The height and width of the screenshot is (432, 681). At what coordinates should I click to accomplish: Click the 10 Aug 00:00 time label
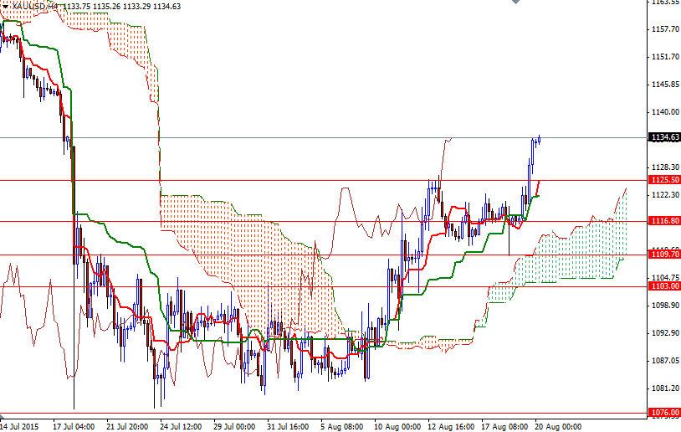pos(397,427)
